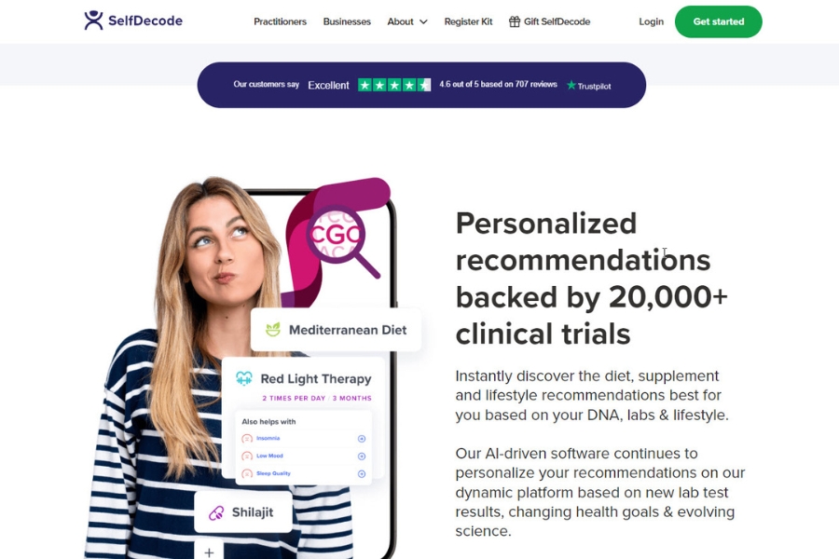Open the About dropdown chevron
Screen dimensions: 839x559
(x=423, y=22)
